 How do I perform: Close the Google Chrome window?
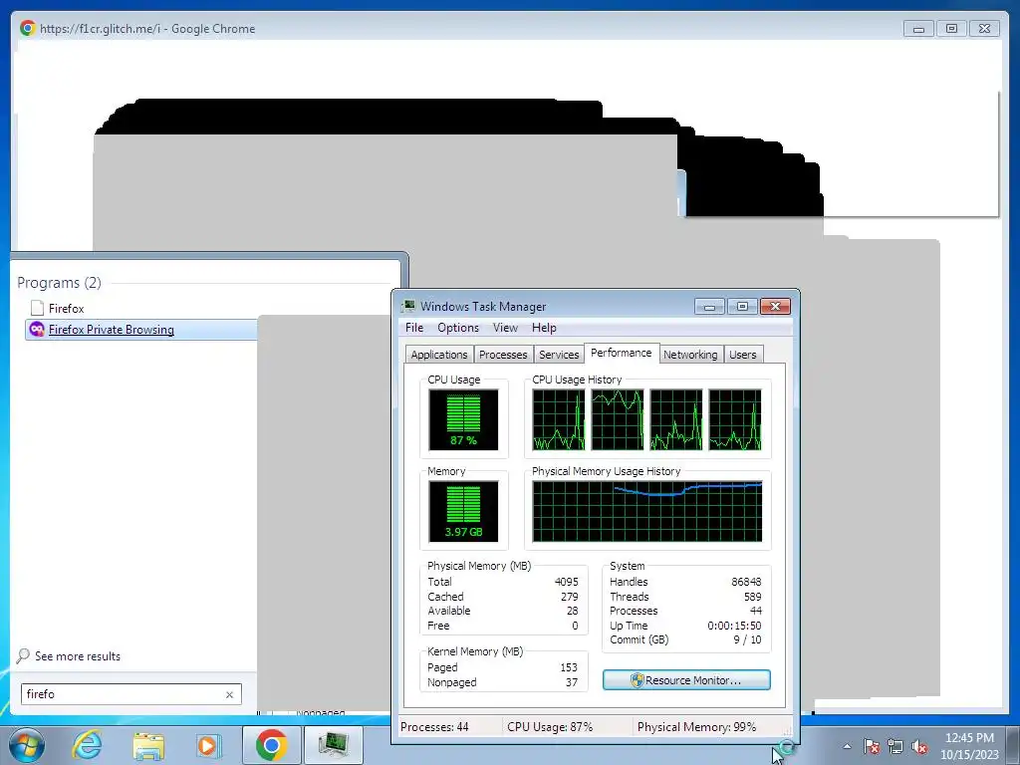click(984, 29)
